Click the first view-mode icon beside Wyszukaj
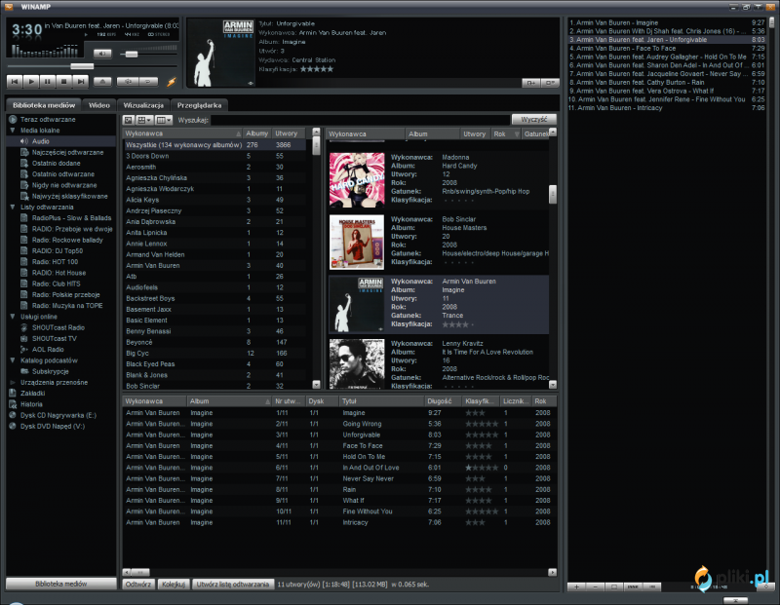Screen dimensions: 780x605 129,120
